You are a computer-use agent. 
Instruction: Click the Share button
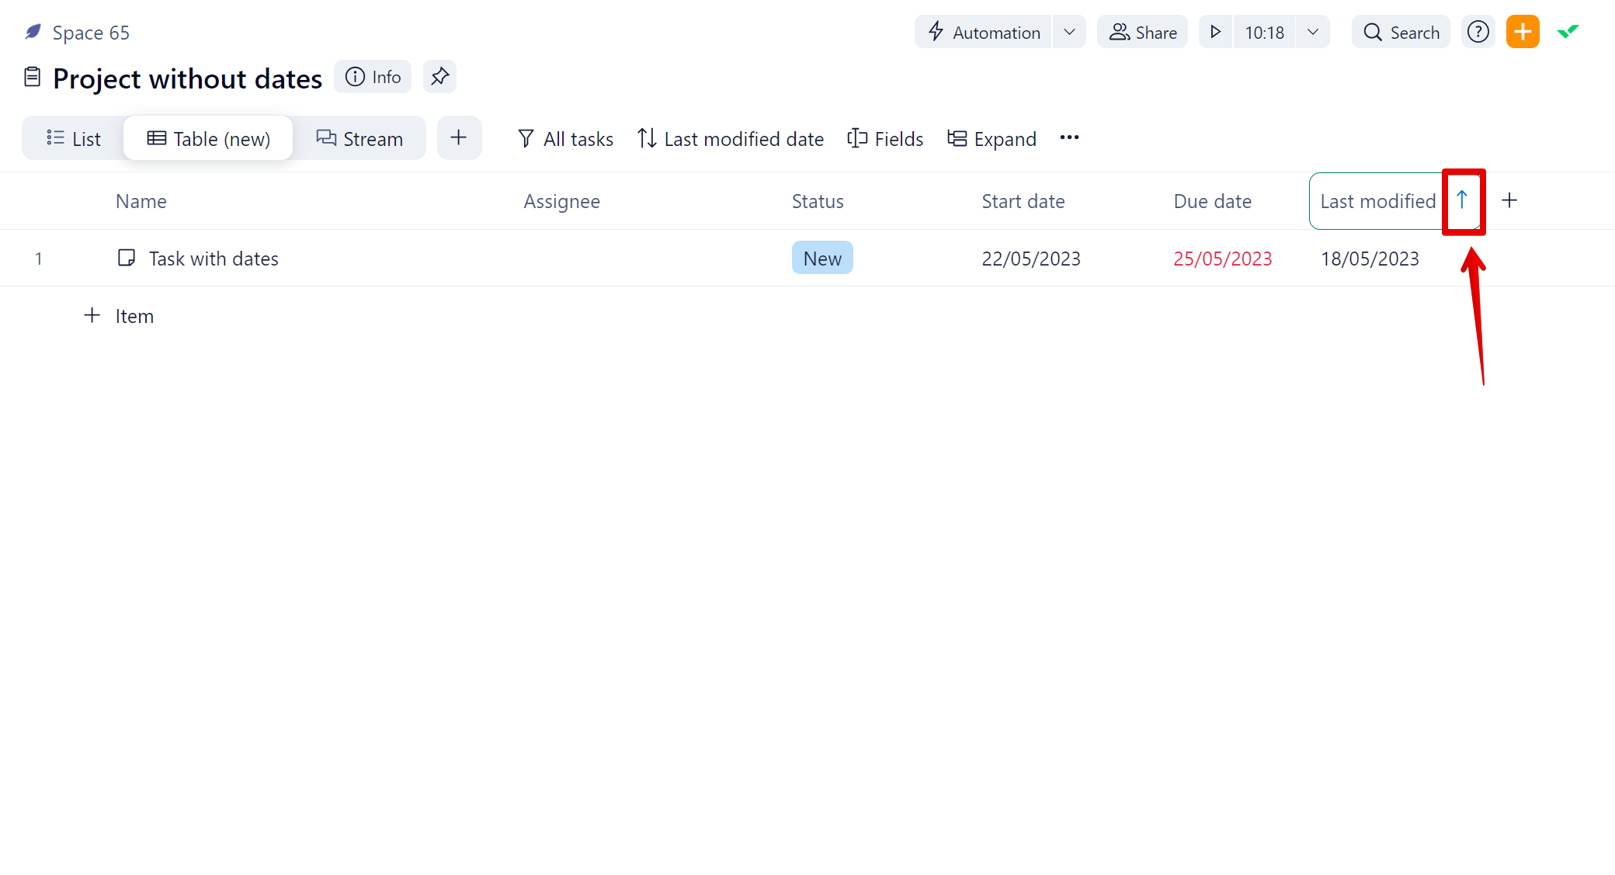[x=1142, y=32]
